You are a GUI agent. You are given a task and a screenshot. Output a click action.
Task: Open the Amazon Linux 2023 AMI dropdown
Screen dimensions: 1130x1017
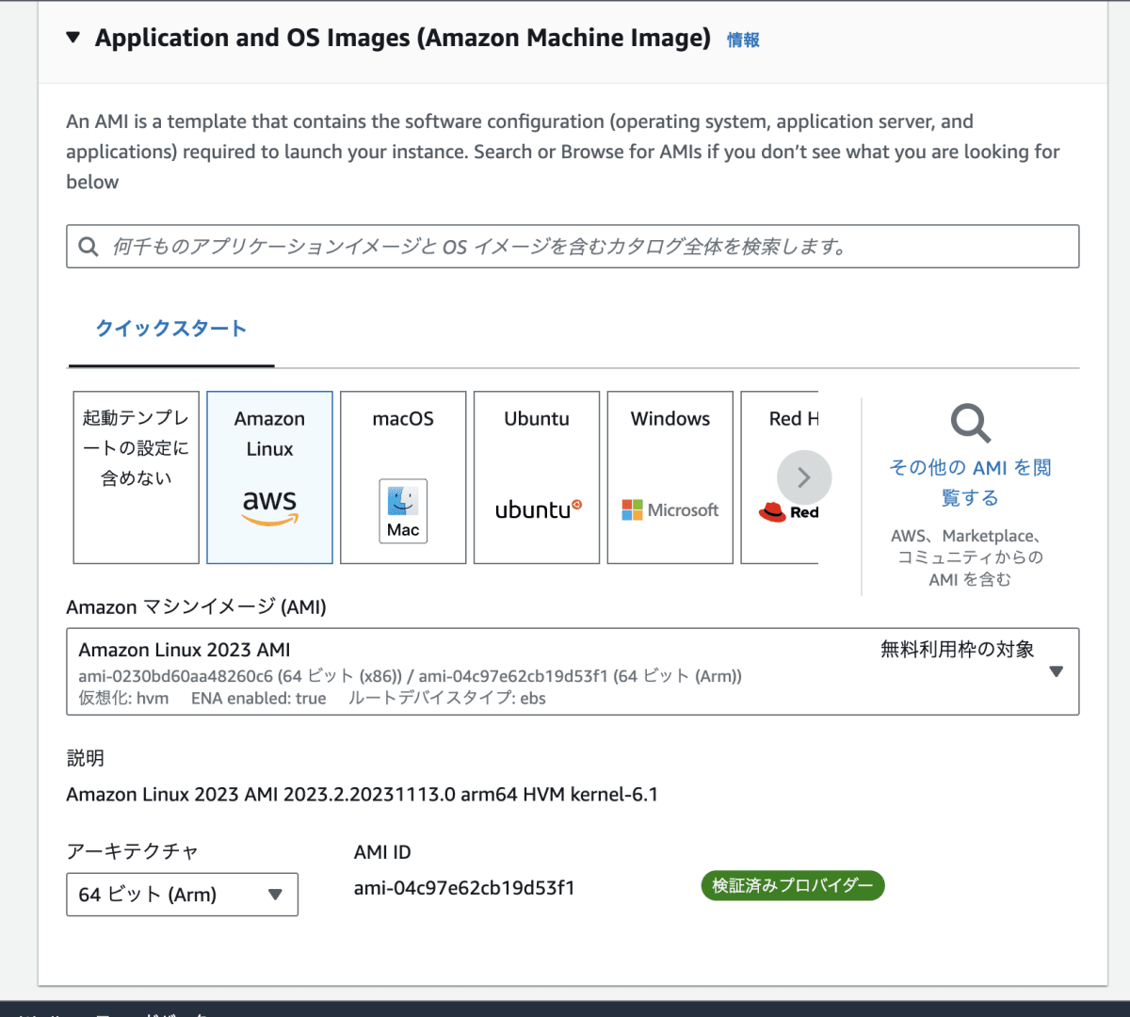pyautogui.click(x=573, y=672)
